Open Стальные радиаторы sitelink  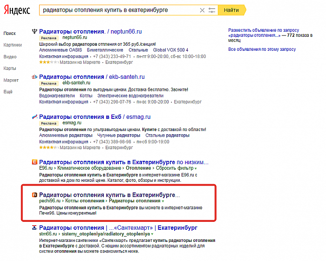[167, 135]
